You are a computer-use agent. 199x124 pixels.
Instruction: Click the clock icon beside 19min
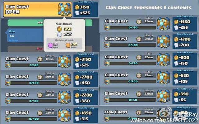[40, 59]
